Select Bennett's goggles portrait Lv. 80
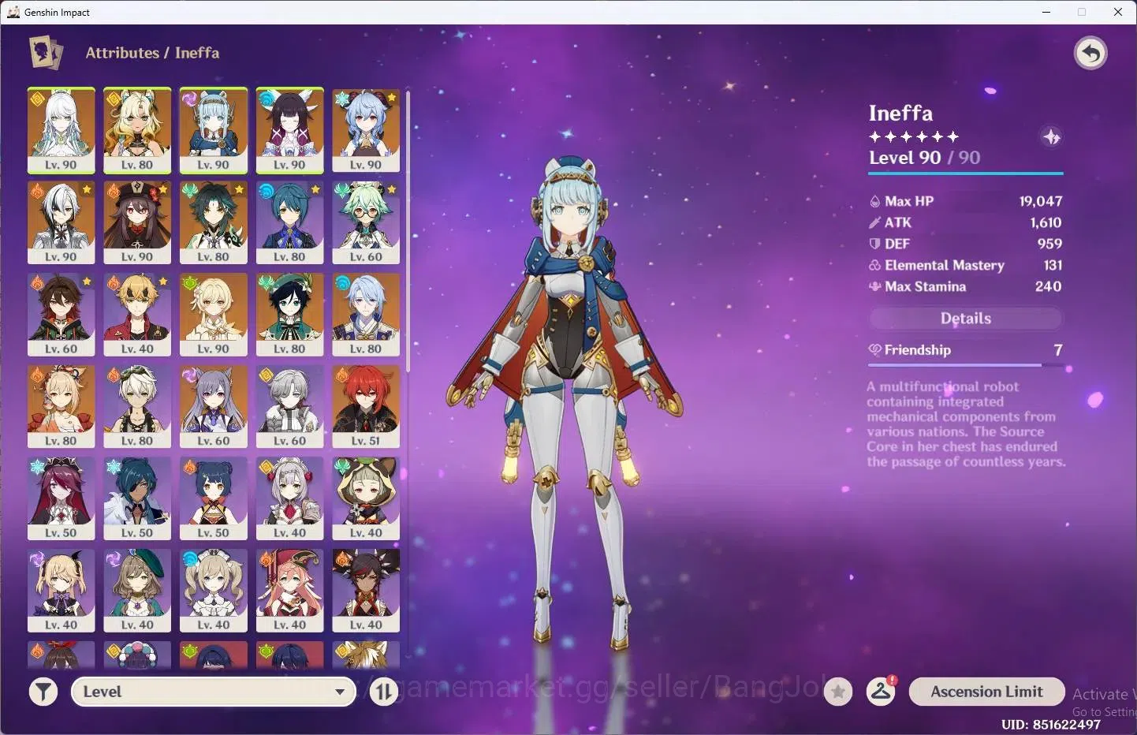This screenshot has width=1137, height=735. pyautogui.click(x=137, y=406)
